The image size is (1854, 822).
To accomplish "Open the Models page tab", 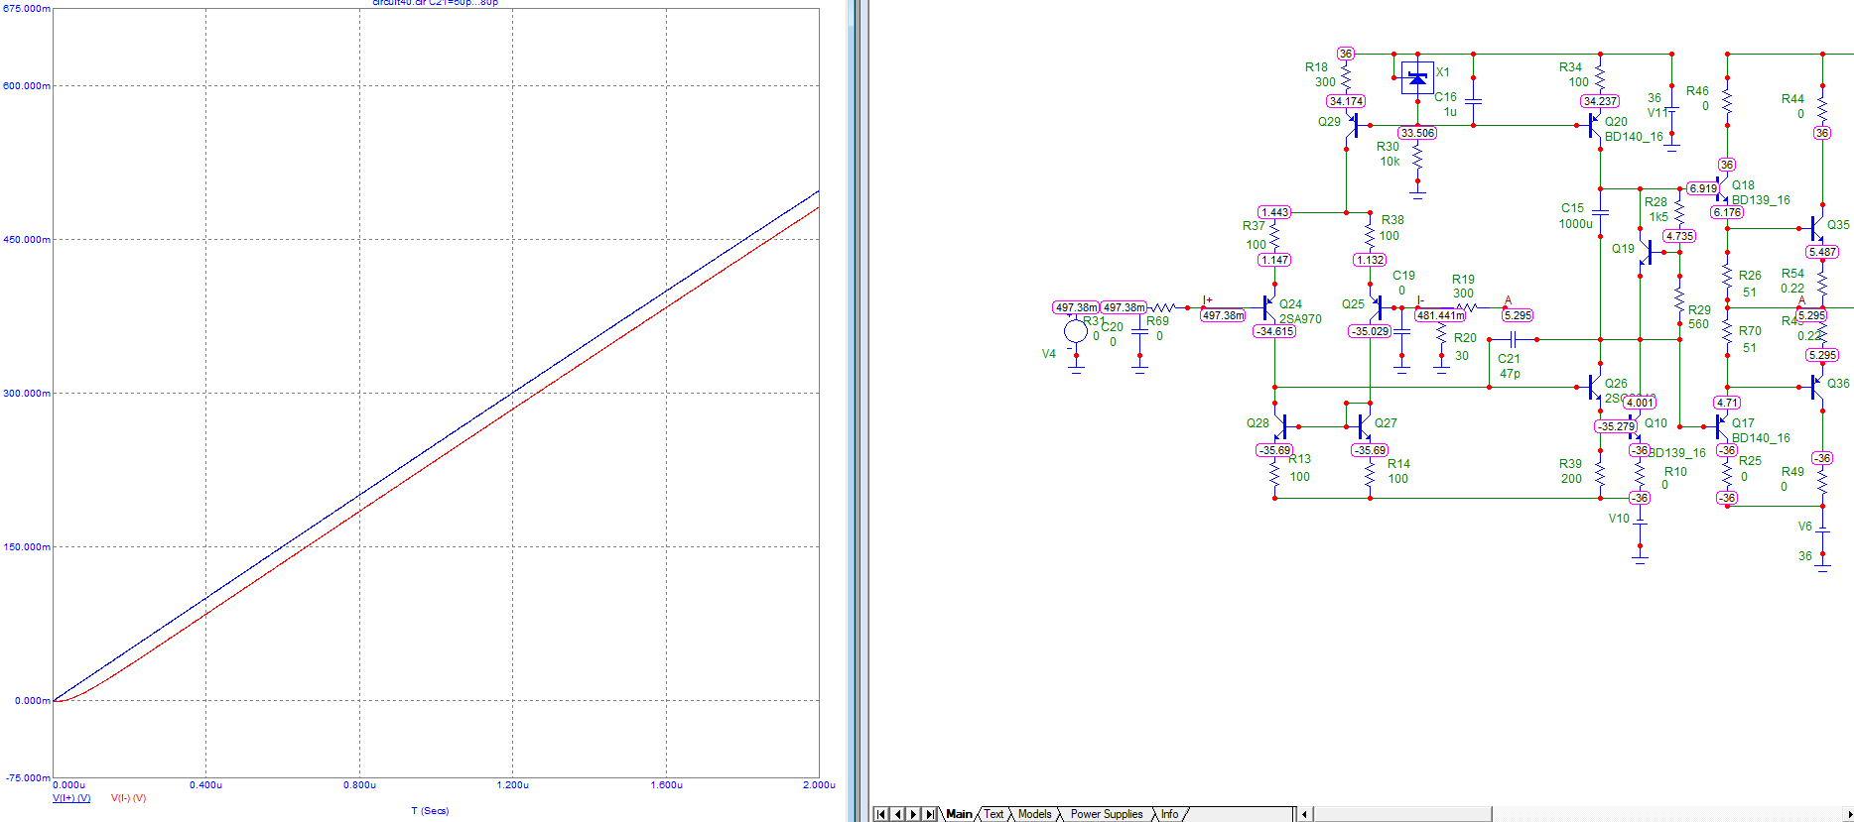I will coord(1034,814).
